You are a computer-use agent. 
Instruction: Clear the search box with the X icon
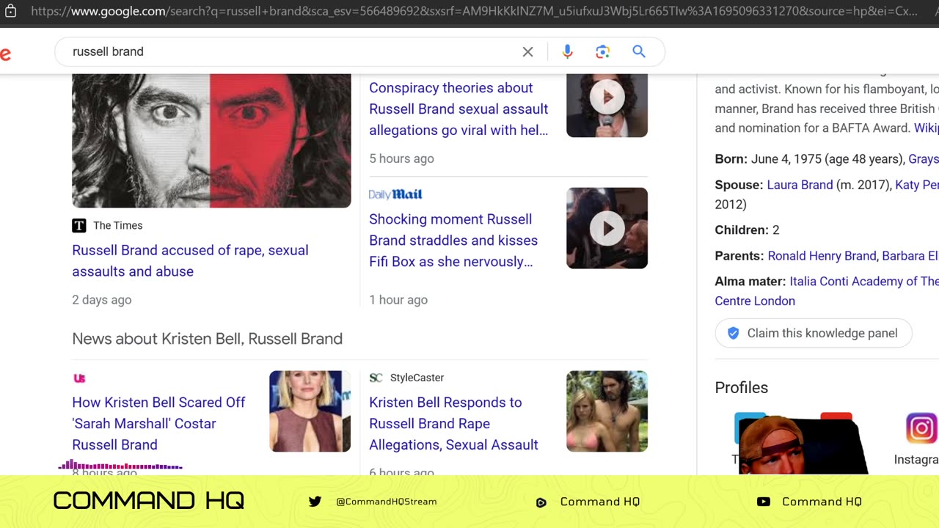527,51
